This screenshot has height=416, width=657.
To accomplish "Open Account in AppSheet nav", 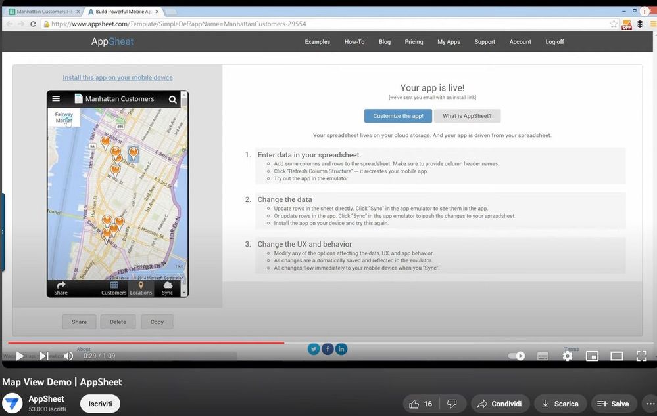I will pos(520,42).
